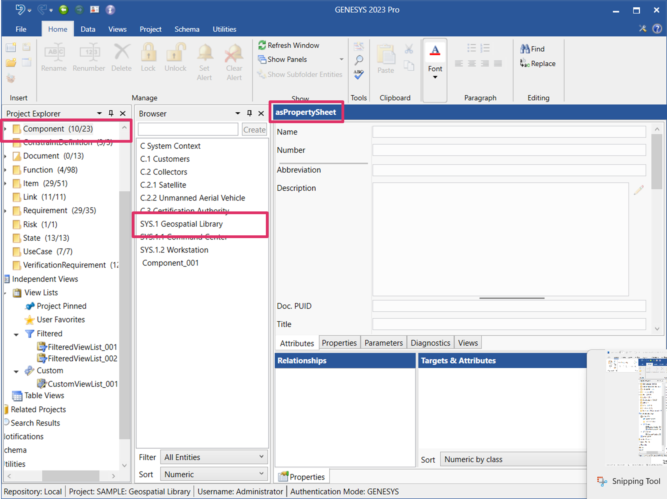Click the Refresh Window icon

[262, 45]
